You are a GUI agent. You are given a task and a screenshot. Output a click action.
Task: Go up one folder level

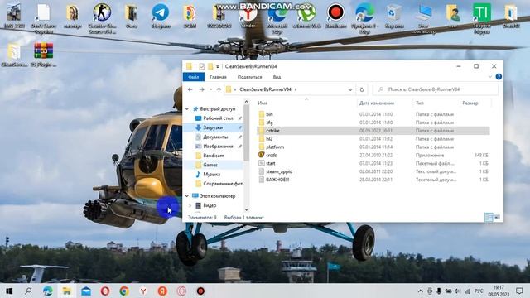tap(219, 89)
